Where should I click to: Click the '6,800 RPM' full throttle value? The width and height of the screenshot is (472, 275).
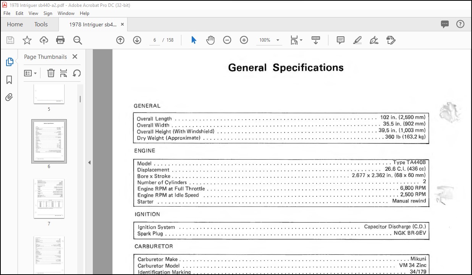pyautogui.click(x=413, y=188)
